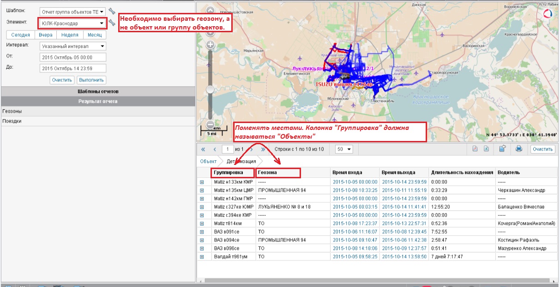Viewport: 560px width, 287px height.
Task: Open rows-per-page dropdown showing 50
Action: tap(344, 149)
